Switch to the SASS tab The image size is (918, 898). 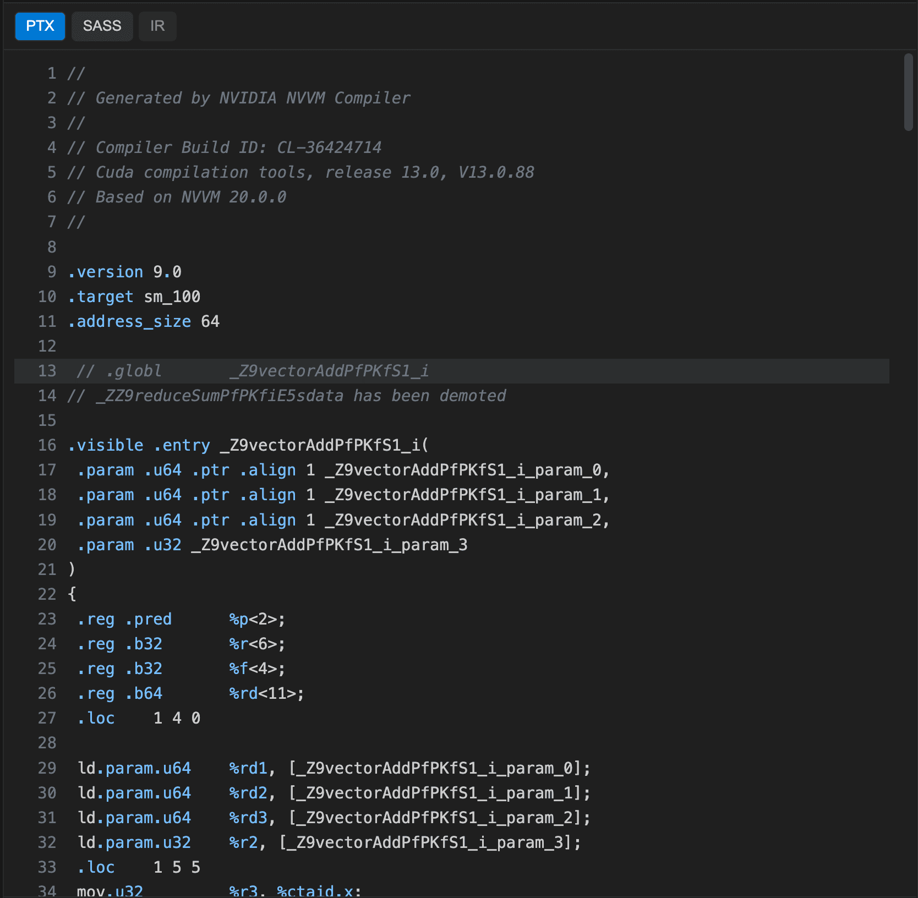click(102, 26)
